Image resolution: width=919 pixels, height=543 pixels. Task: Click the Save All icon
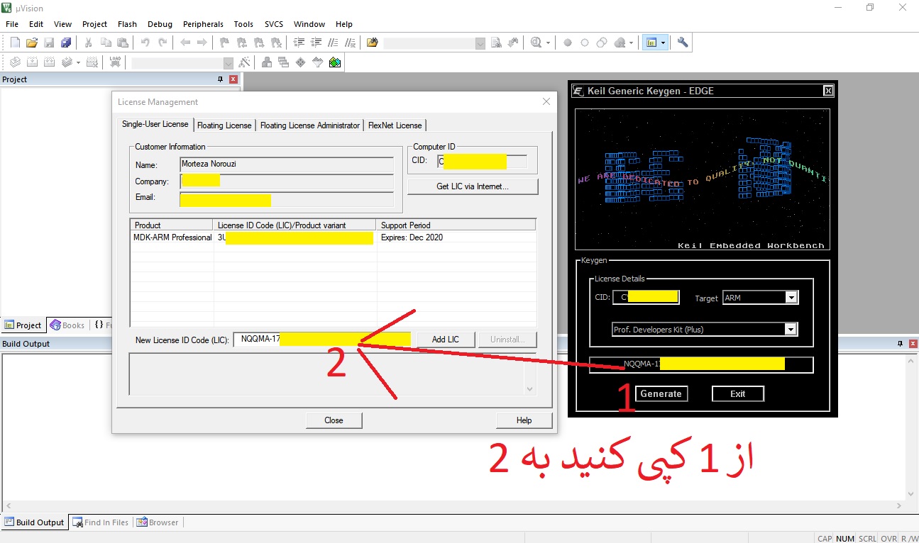(x=66, y=43)
